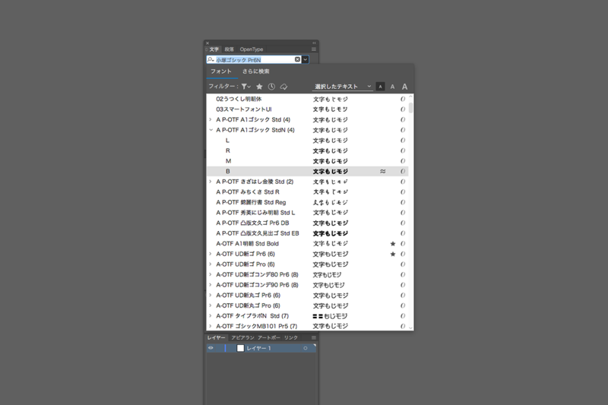This screenshot has height=405, width=608.
Task: Select the レイヤー 1 layer name
Action: pyautogui.click(x=258, y=348)
